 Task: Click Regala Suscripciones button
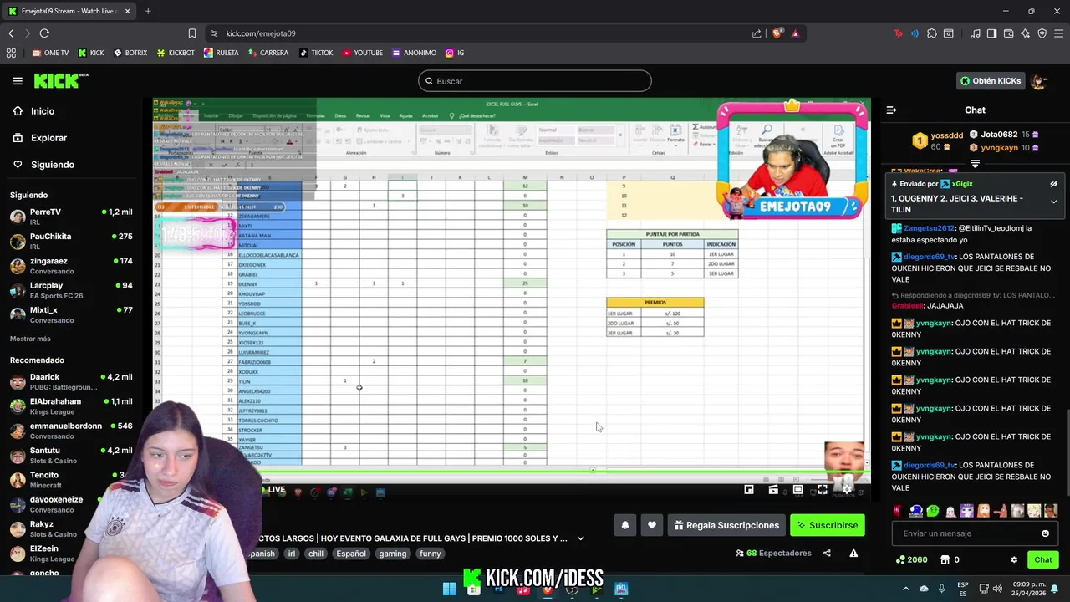pyautogui.click(x=726, y=525)
